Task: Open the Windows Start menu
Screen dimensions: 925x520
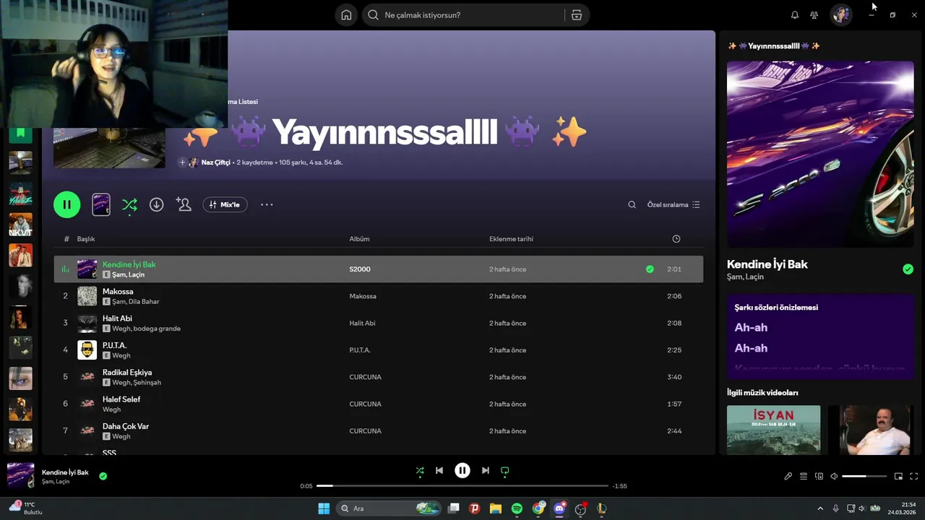Action: [324, 508]
